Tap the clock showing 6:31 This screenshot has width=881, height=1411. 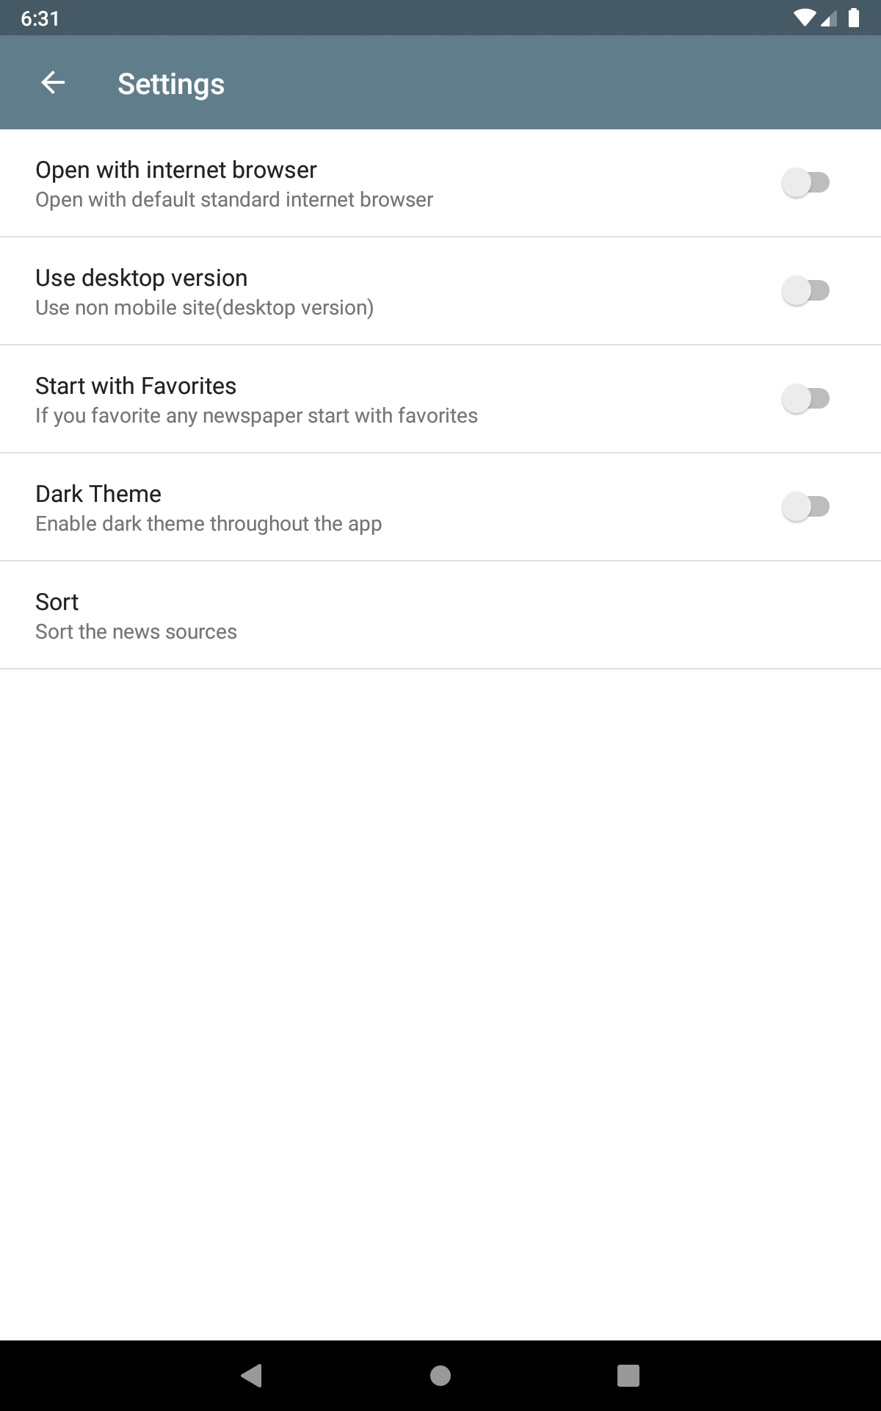(40, 18)
